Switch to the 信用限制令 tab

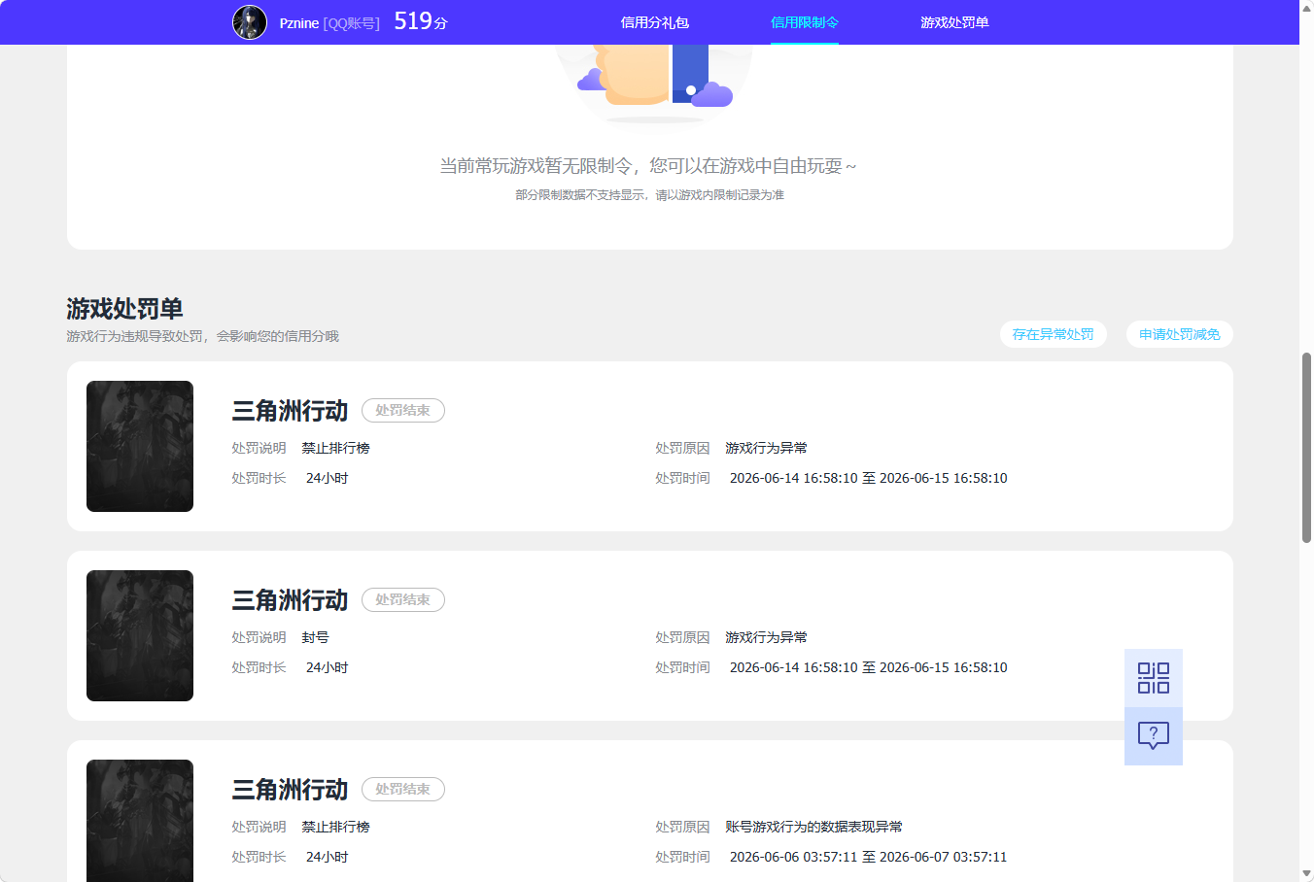(805, 22)
